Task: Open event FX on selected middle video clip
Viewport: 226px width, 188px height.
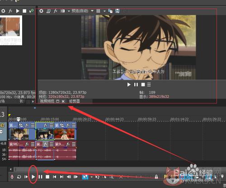Action: pyautogui.click(x=45, y=125)
